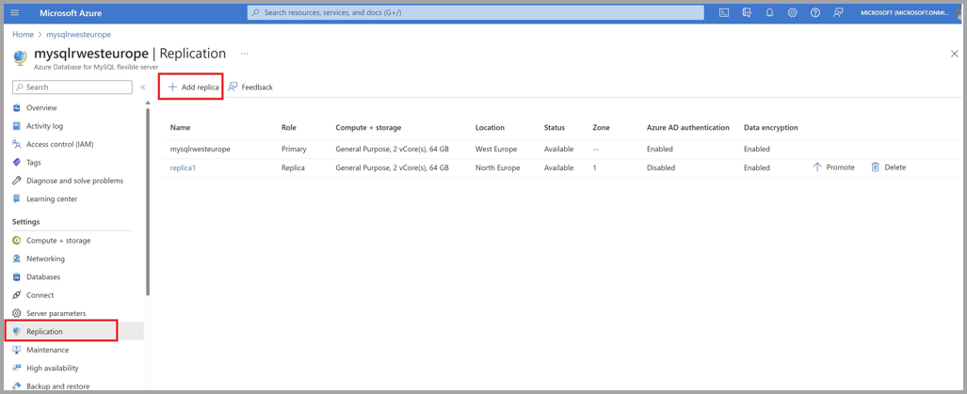Open the notifications bell

point(769,13)
